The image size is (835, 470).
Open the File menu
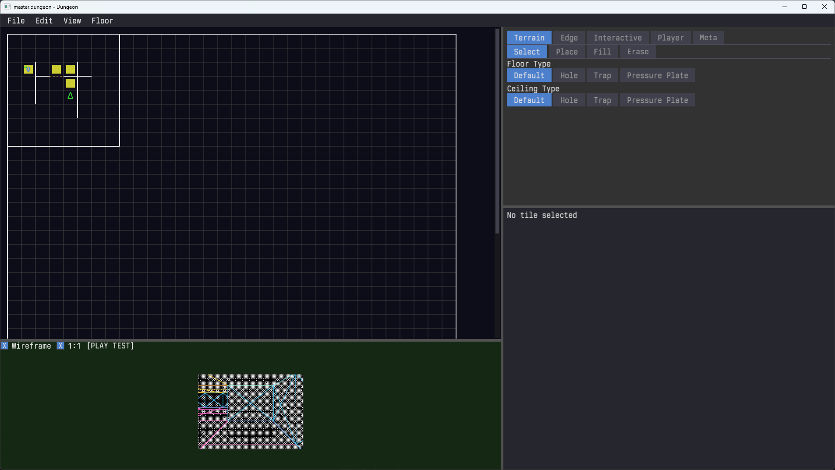(16, 21)
